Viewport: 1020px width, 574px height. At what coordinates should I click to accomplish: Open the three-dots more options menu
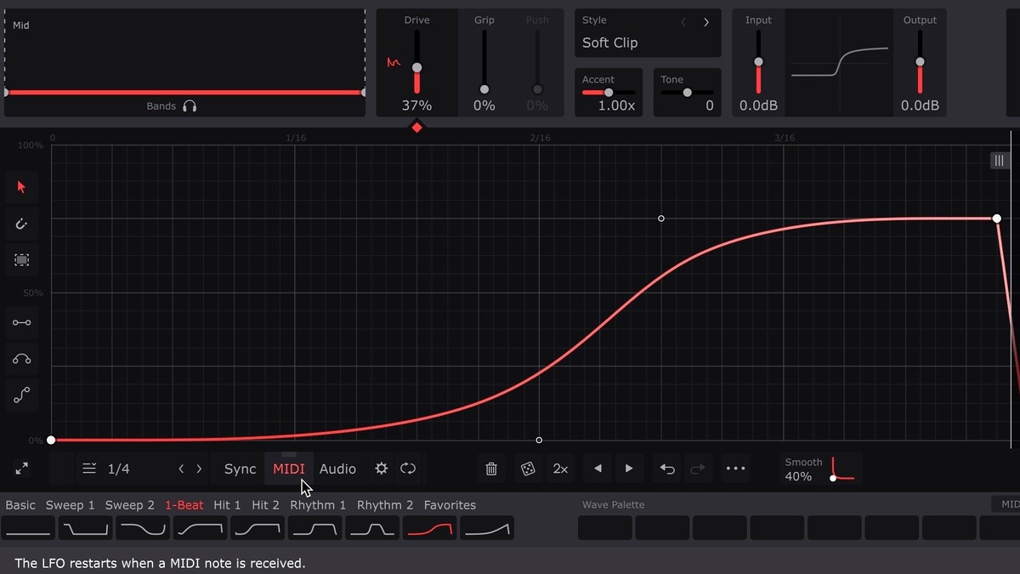[735, 469]
